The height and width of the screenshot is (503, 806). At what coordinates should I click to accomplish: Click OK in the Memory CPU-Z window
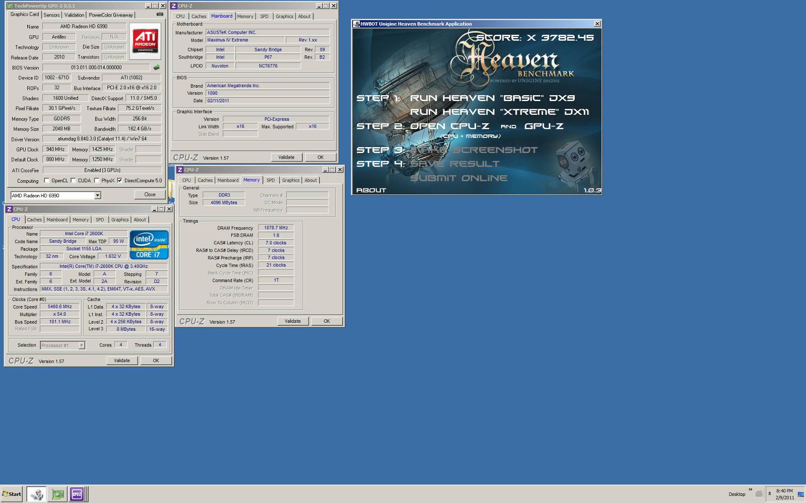326,321
